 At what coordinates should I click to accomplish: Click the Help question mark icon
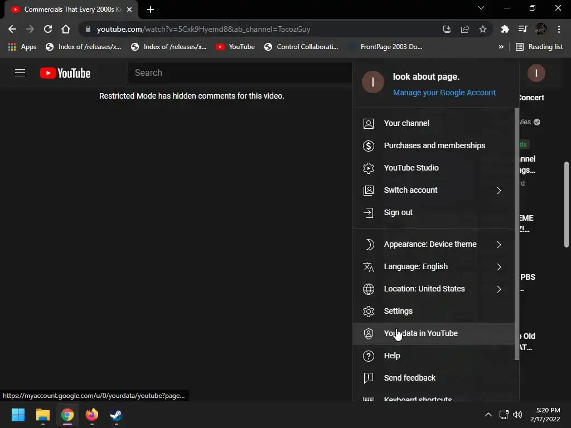(x=368, y=356)
